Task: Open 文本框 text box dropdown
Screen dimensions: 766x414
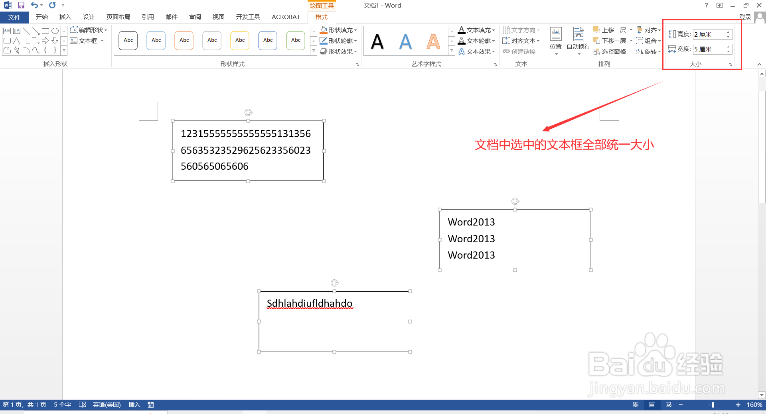Action: pos(87,41)
